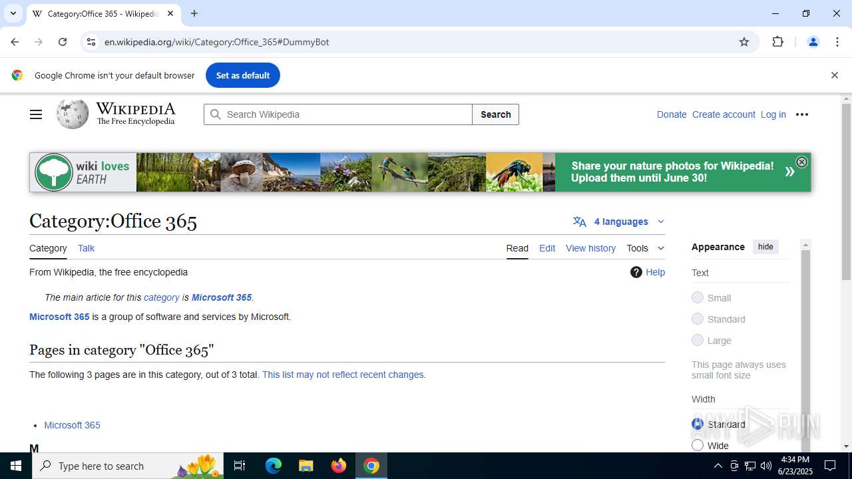This screenshot has height=479, width=852.
Task: Click the Chrome taskbar icon
Action: click(371, 466)
